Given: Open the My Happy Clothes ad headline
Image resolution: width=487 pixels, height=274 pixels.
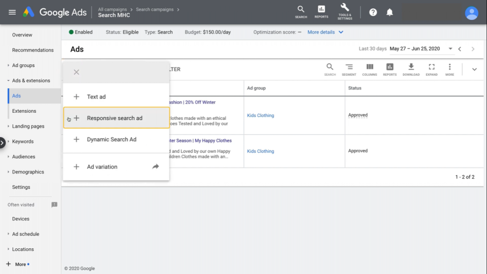Looking at the screenshot, I should click(201, 140).
